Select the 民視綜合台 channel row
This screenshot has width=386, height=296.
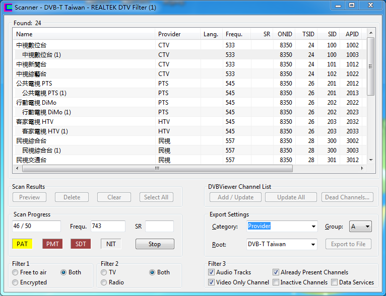pos(189,141)
